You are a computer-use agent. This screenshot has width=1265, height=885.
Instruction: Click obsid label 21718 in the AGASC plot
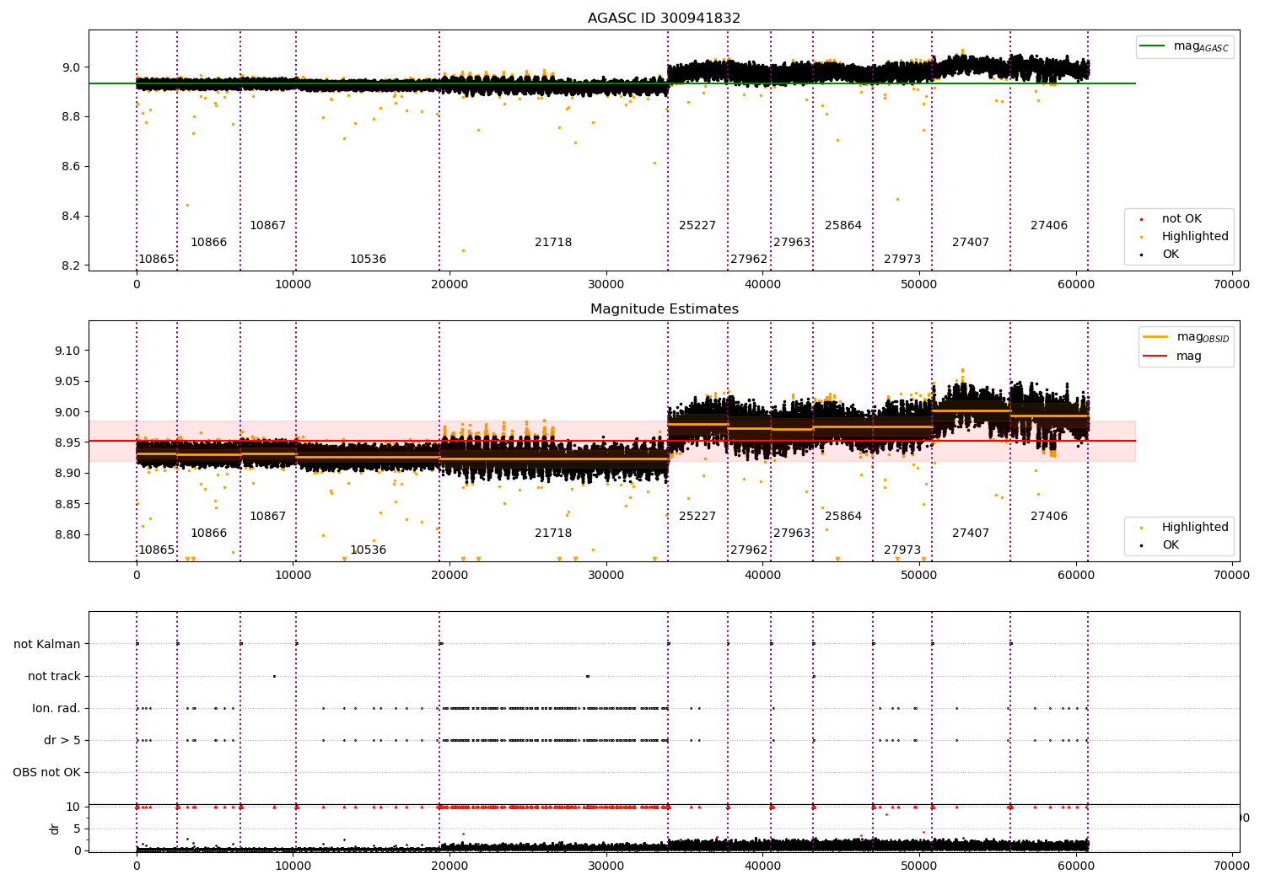(x=553, y=243)
